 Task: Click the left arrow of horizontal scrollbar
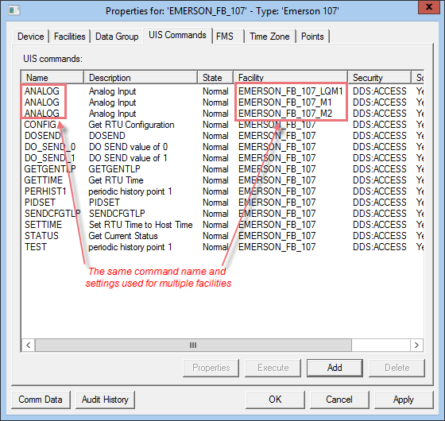(x=29, y=345)
